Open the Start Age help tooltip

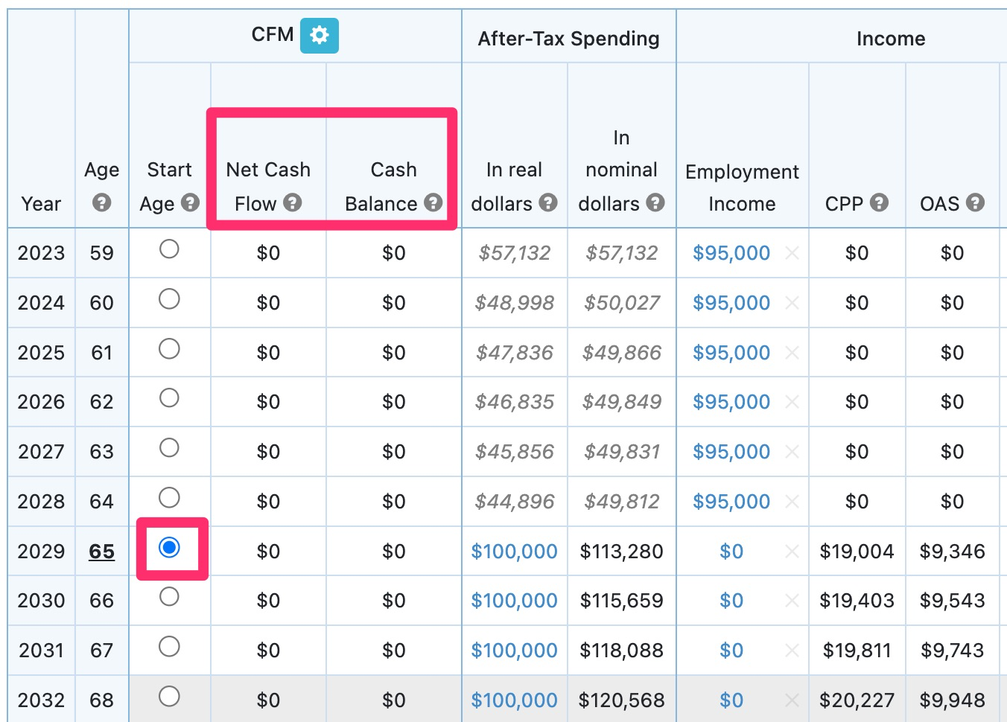[x=189, y=203]
